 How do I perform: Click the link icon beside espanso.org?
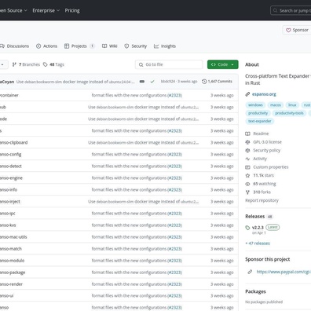(247, 94)
